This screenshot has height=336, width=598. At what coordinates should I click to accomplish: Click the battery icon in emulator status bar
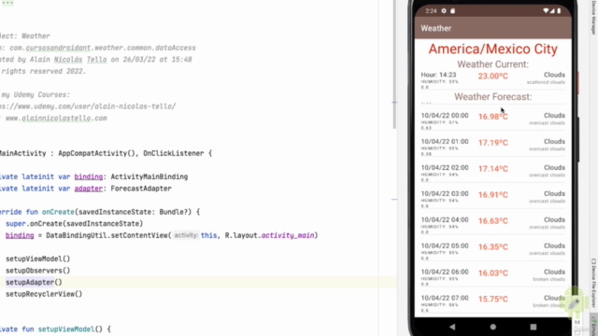click(x=559, y=11)
